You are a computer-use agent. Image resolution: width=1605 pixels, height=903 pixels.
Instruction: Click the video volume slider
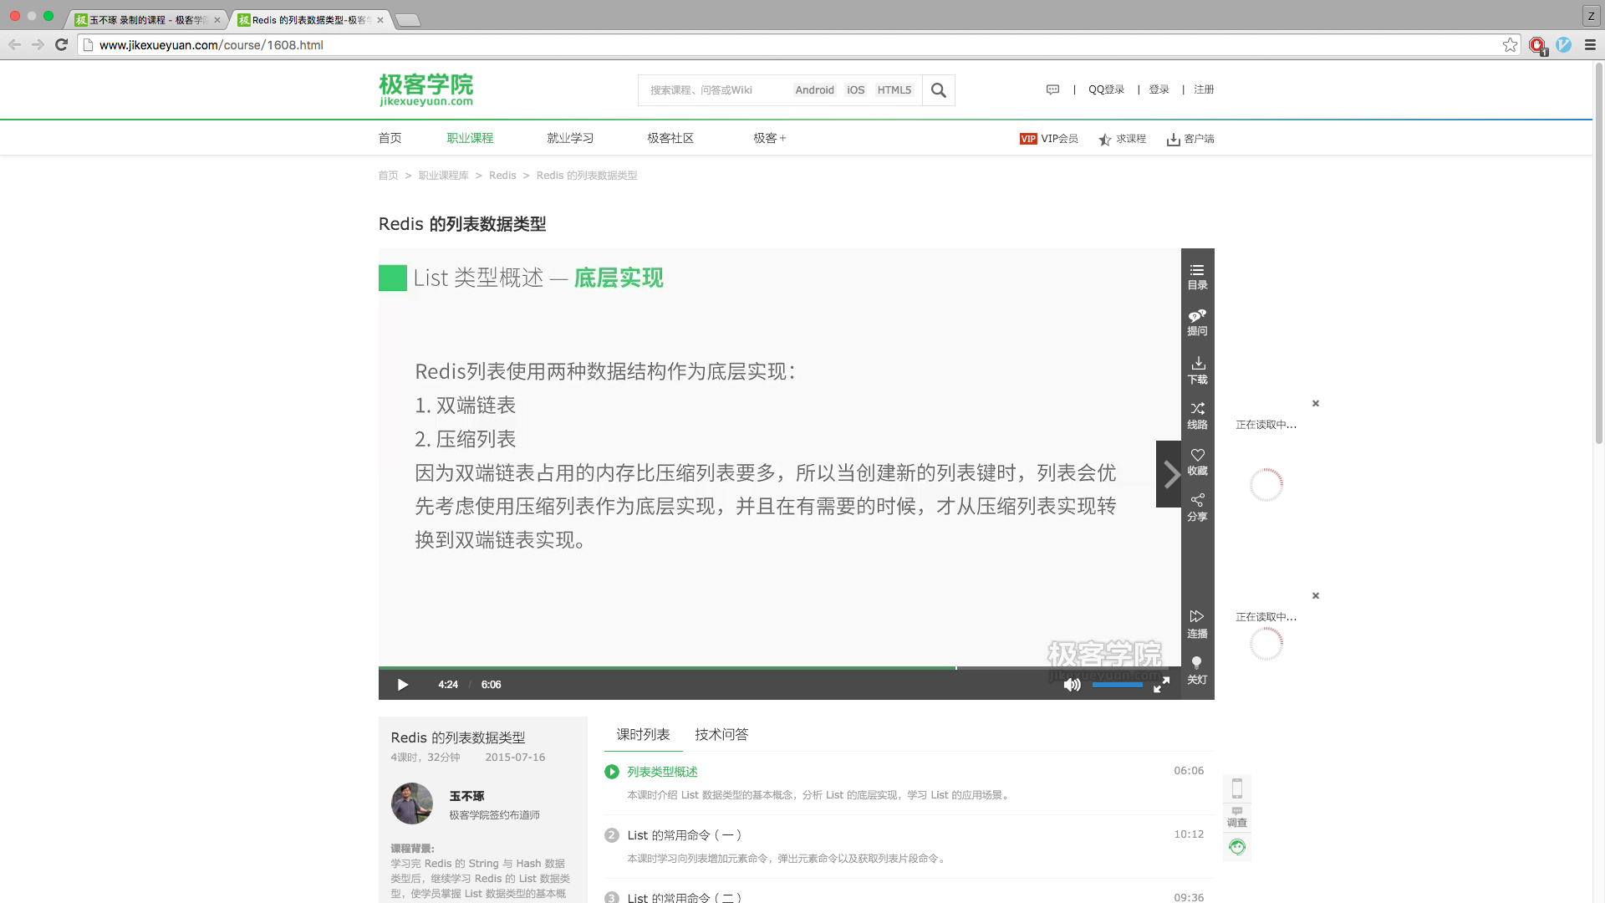click(1117, 685)
